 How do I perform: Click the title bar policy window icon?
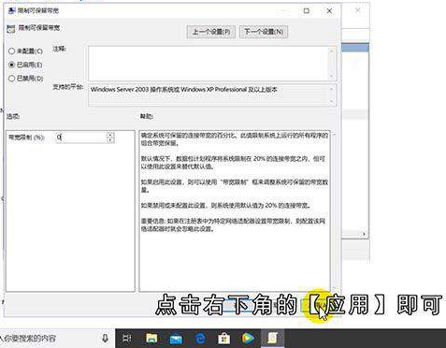11,10
